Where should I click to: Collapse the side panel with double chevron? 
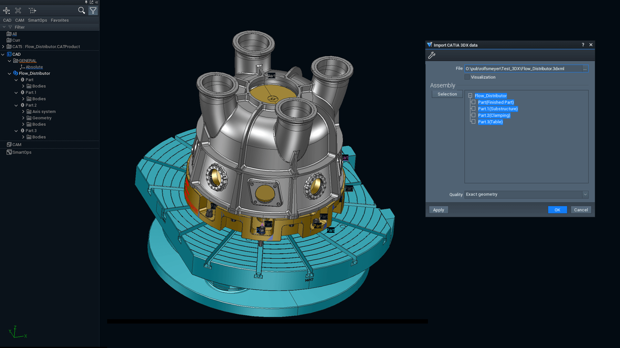pos(97,2)
